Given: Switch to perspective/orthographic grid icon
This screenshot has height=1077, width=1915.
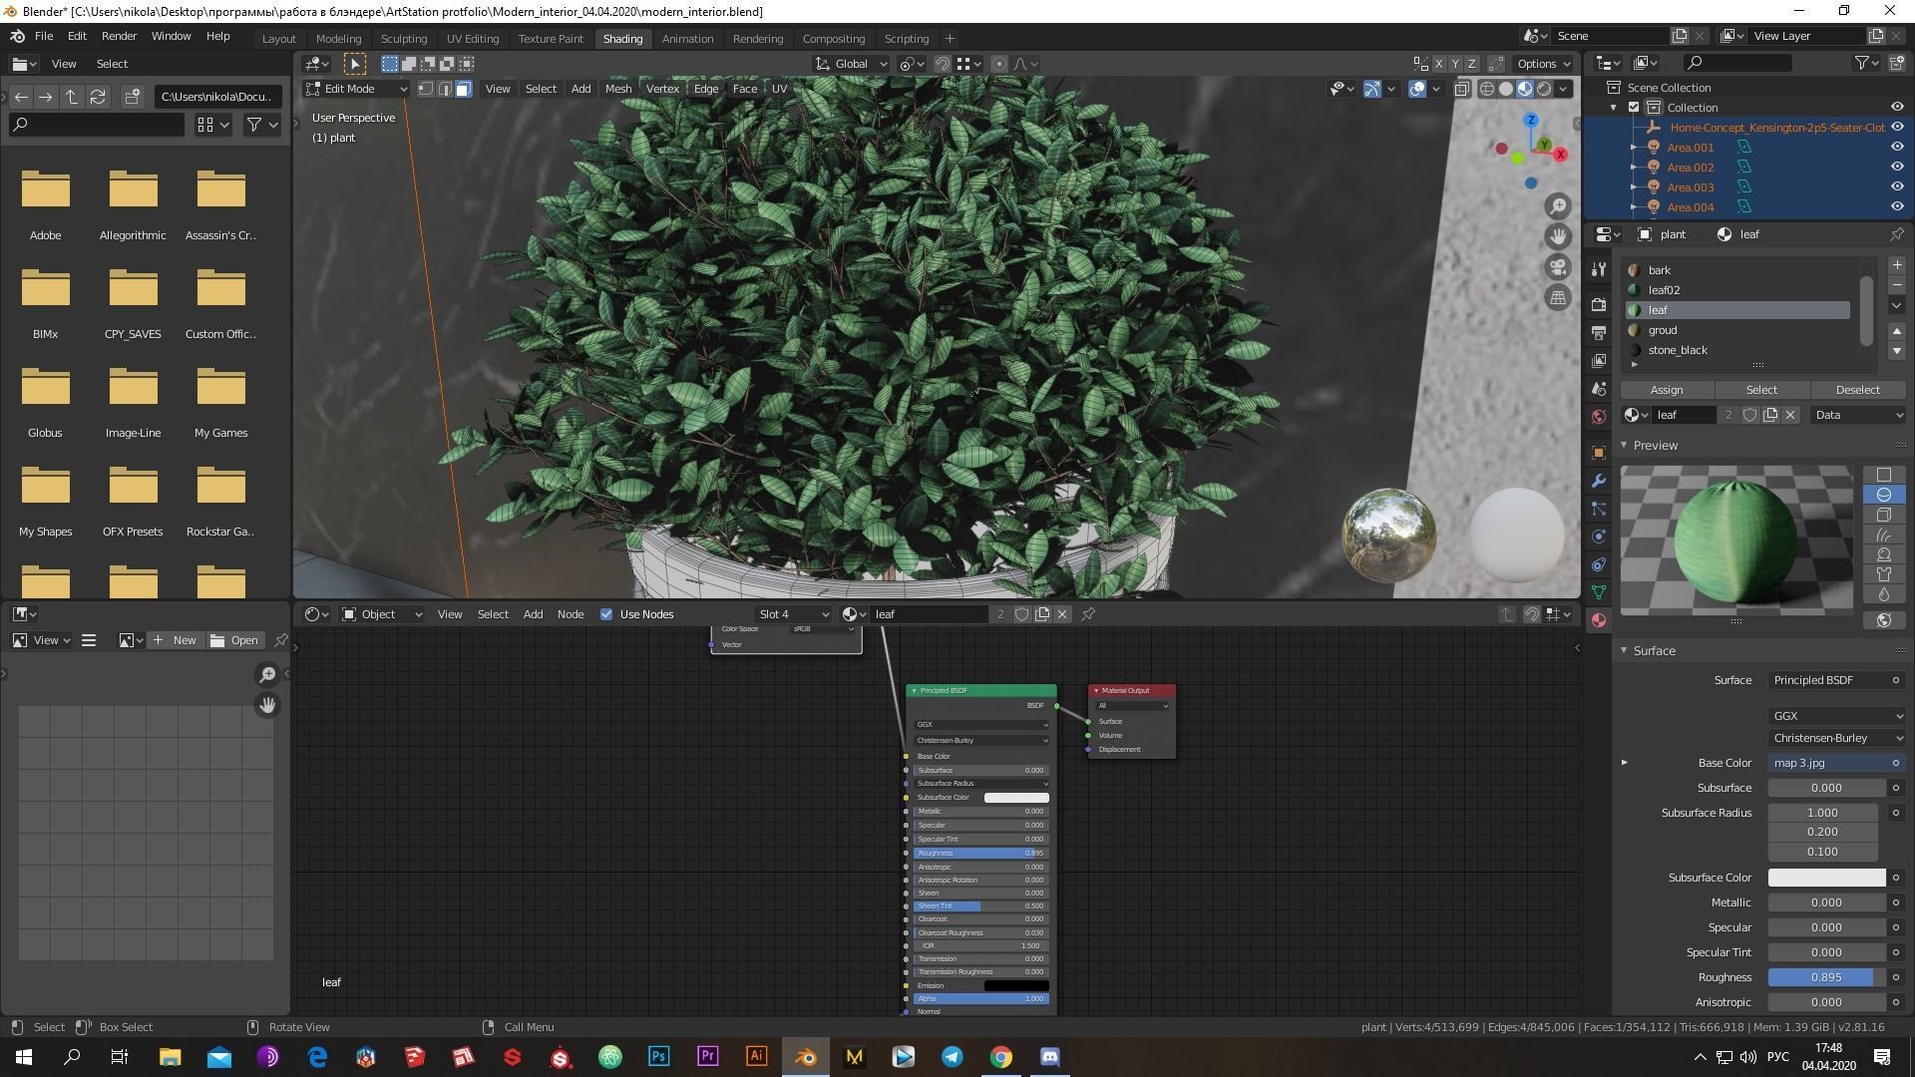Looking at the screenshot, I should [1558, 297].
